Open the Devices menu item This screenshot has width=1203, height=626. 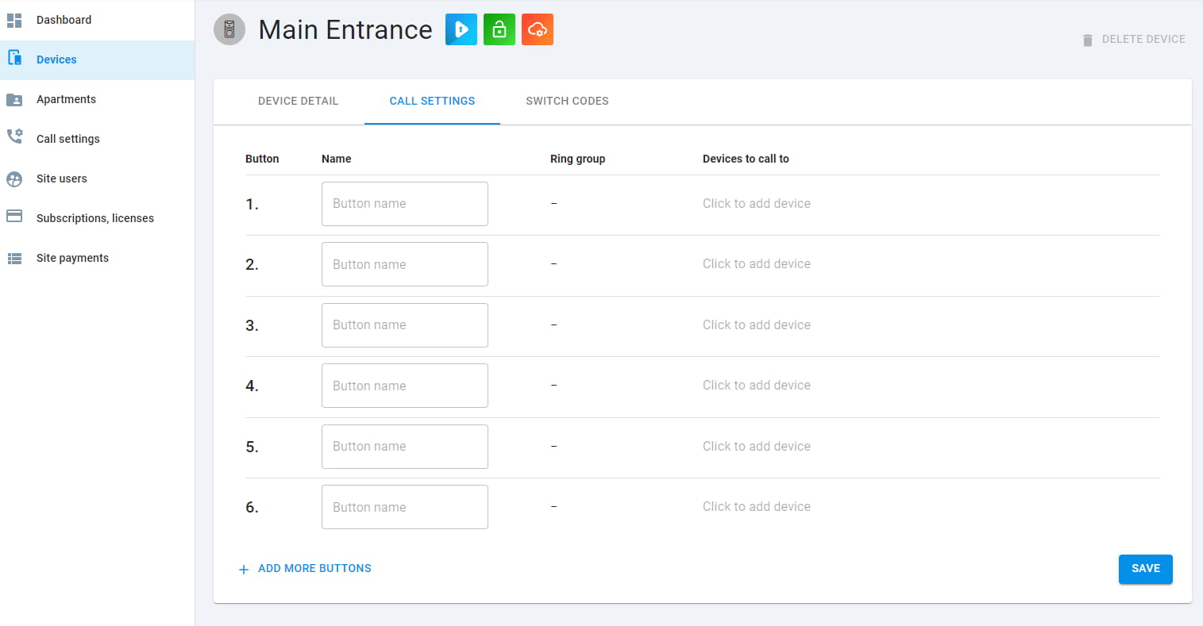pyautogui.click(x=97, y=60)
